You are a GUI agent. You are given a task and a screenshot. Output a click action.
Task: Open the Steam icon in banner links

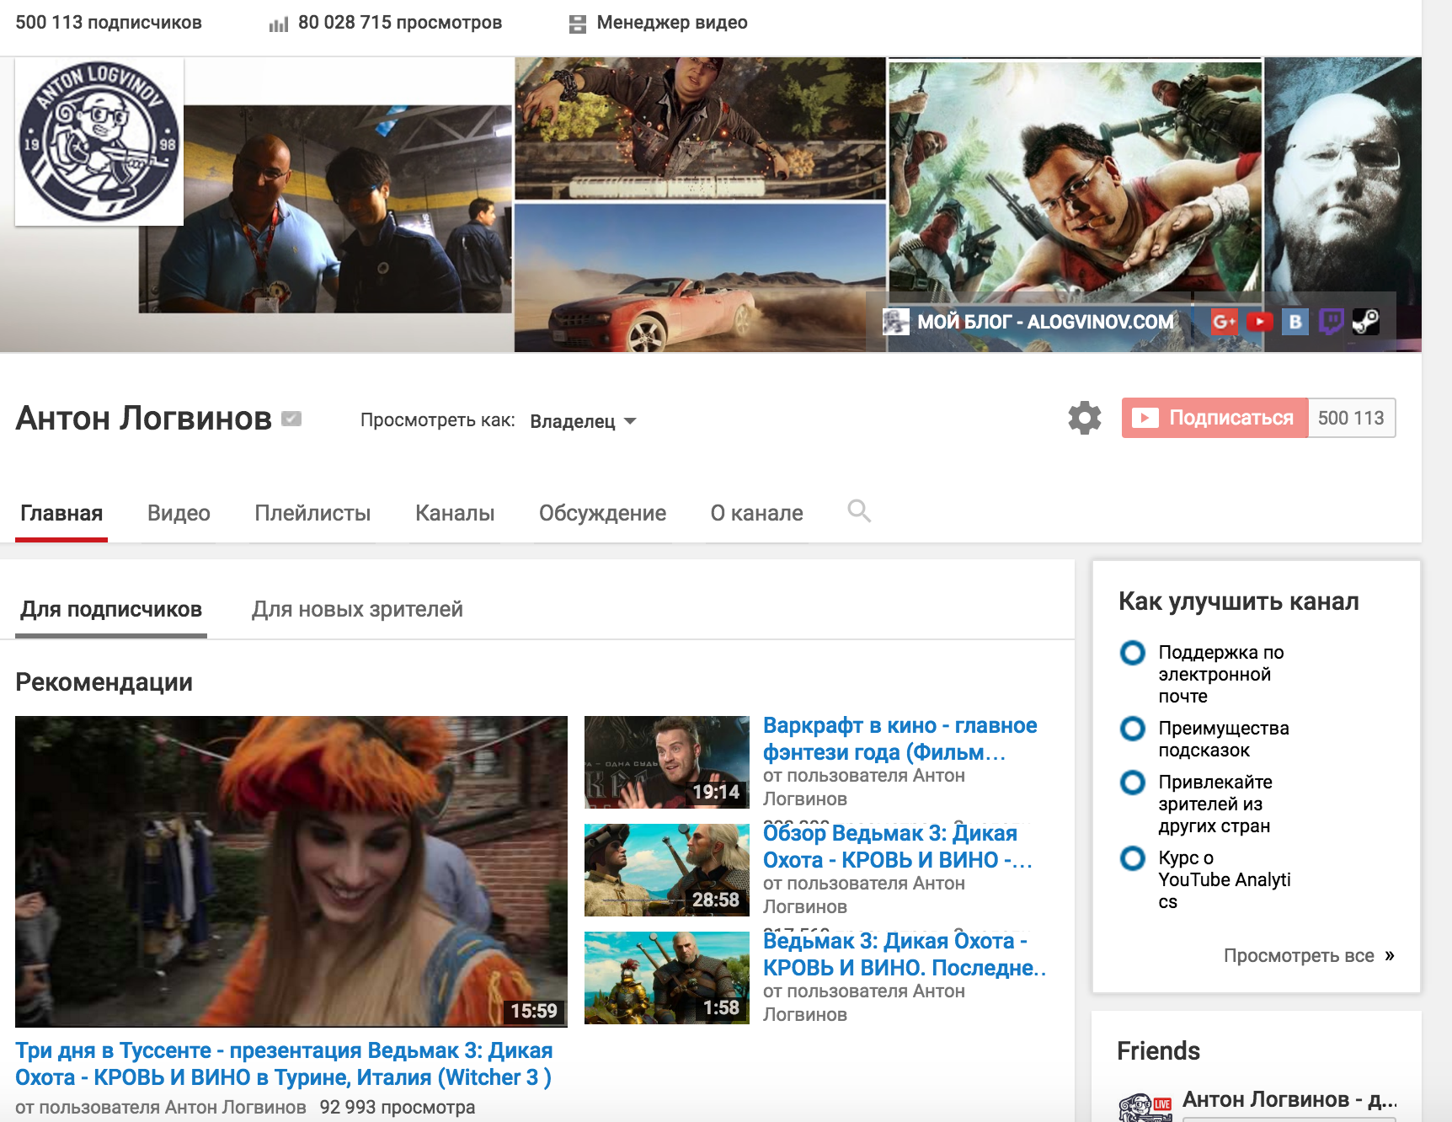(x=1366, y=321)
